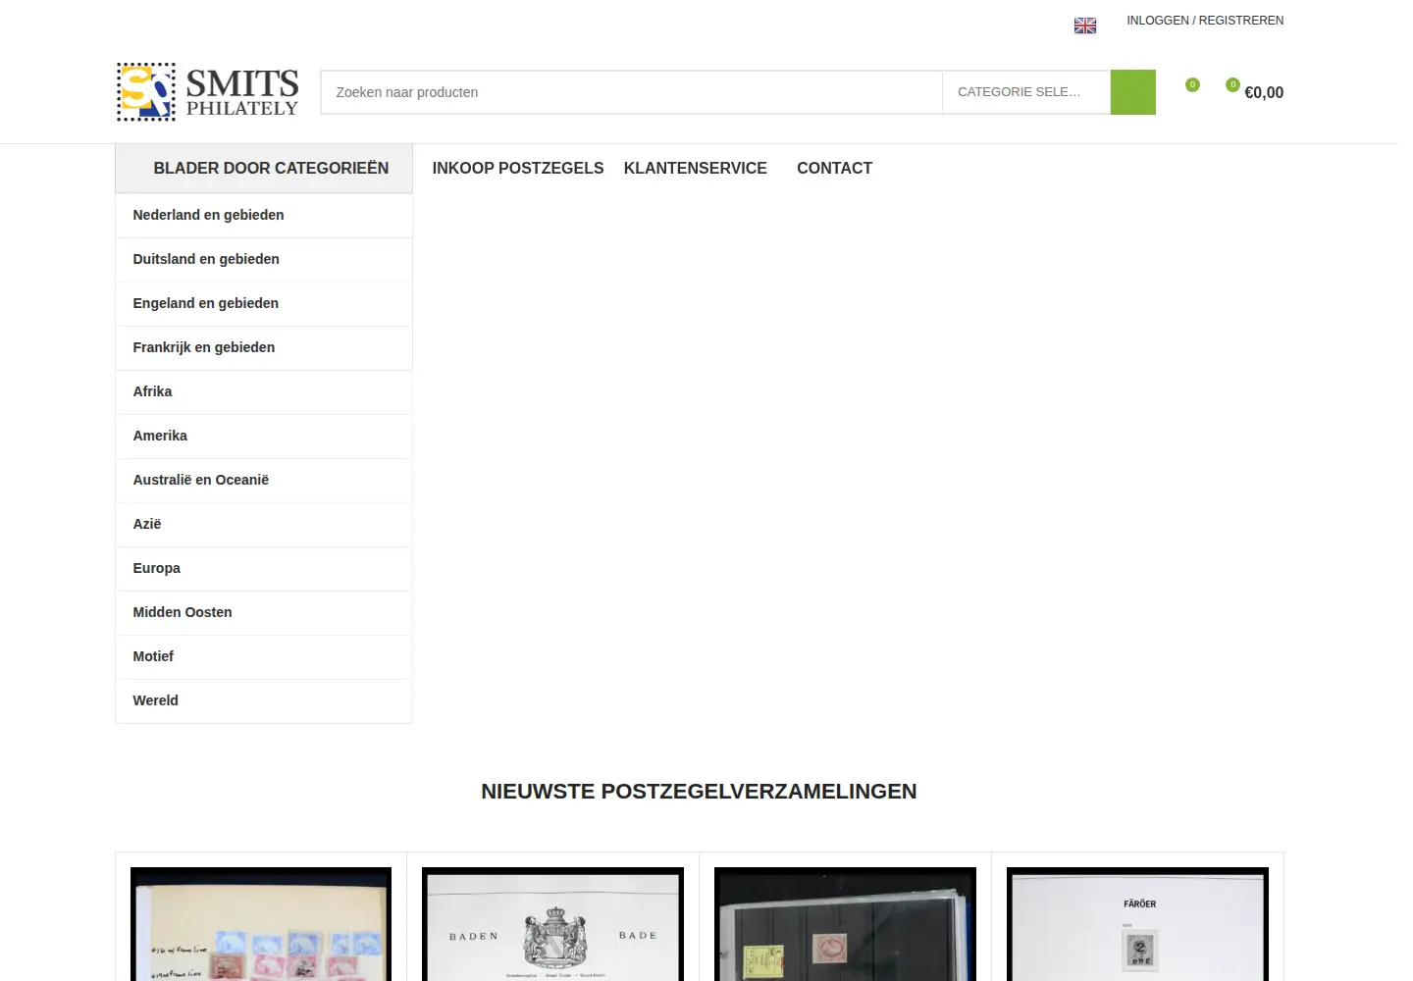Image resolution: width=1413 pixels, height=981 pixels.
Task: Open the Azië category
Action: tap(264, 524)
